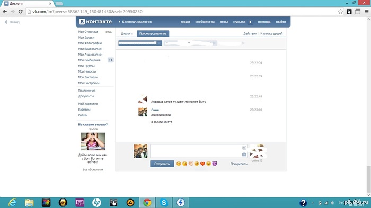Viewport: 371px width, 208px height.
Task: Open Мои Закладки in sidebar
Action: (88, 77)
